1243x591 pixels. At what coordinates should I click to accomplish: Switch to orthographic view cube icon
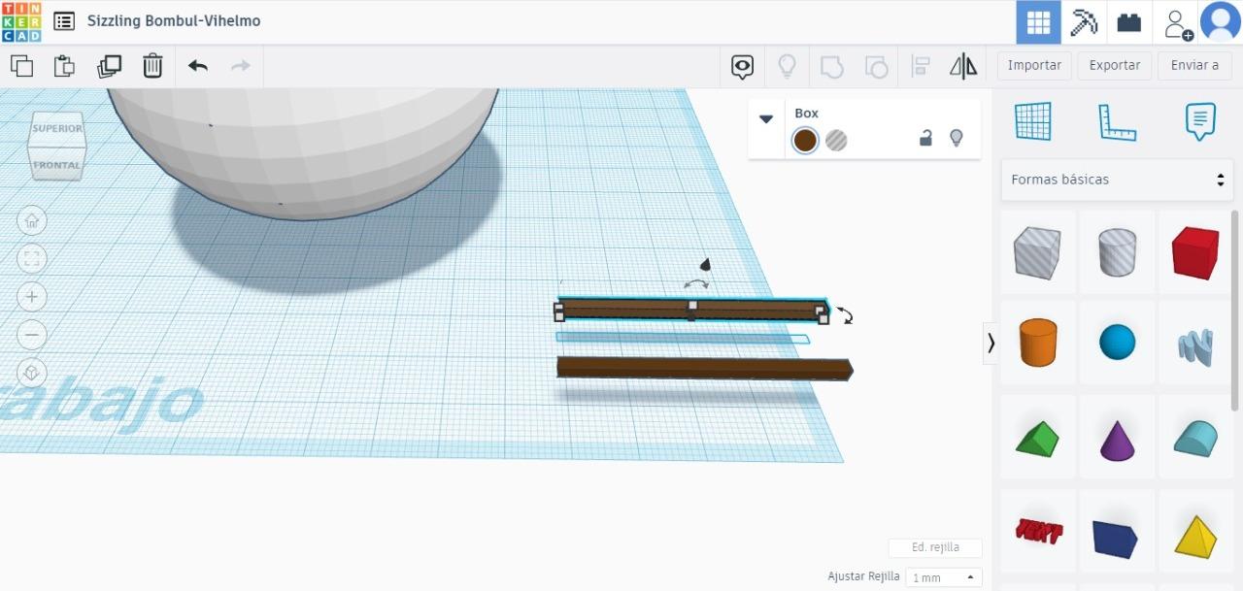point(32,373)
